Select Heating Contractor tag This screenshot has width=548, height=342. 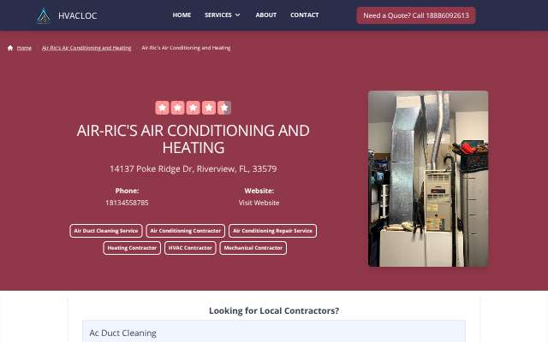click(x=132, y=248)
